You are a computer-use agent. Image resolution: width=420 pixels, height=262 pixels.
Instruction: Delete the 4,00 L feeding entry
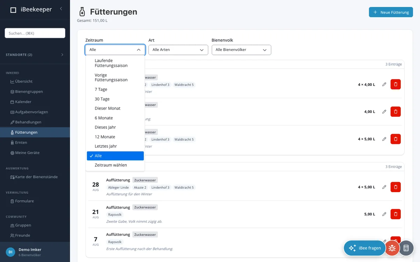(x=395, y=111)
